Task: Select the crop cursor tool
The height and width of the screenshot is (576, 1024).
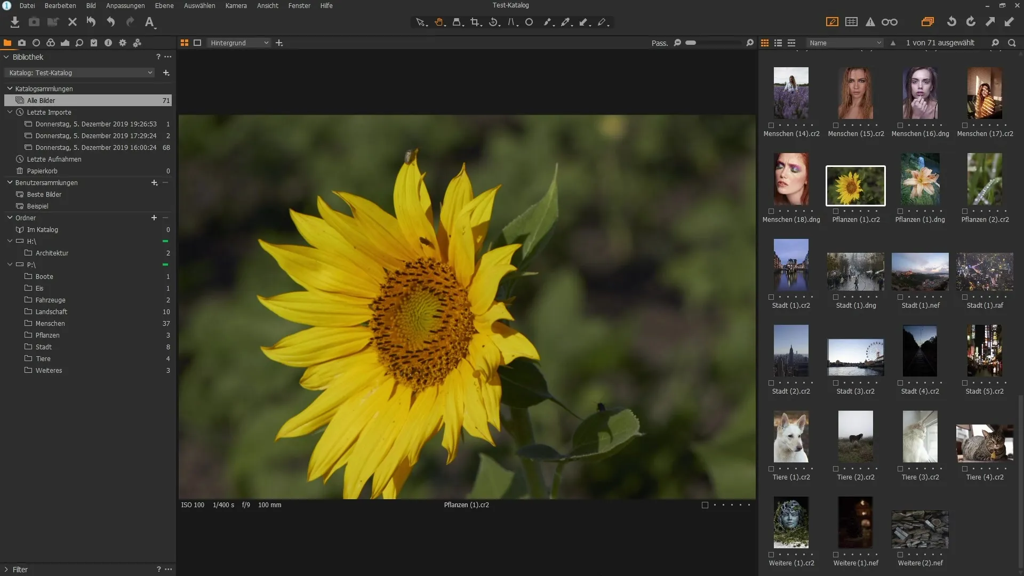Action: tap(476, 22)
